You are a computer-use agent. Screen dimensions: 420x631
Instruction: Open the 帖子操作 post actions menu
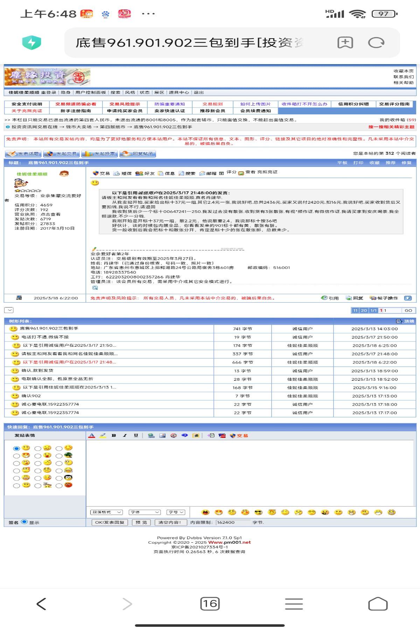point(384,298)
